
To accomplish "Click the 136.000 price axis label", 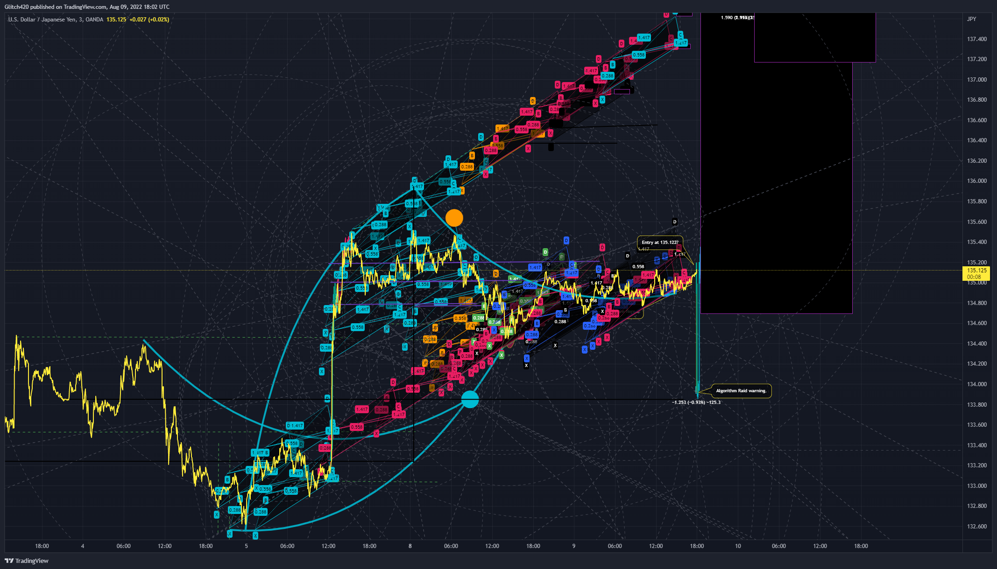I will click(977, 181).
